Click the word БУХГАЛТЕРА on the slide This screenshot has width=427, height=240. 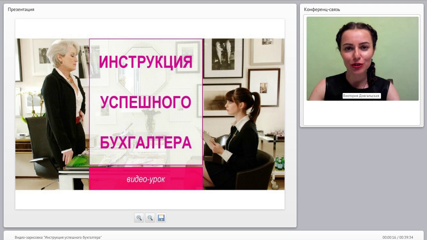click(x=146, y=142)
